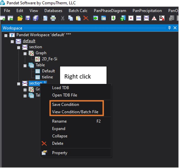Select the Table tree item under section
This screenshot has width=179, height=168.
pyautogui.click(x=40, y=65)
